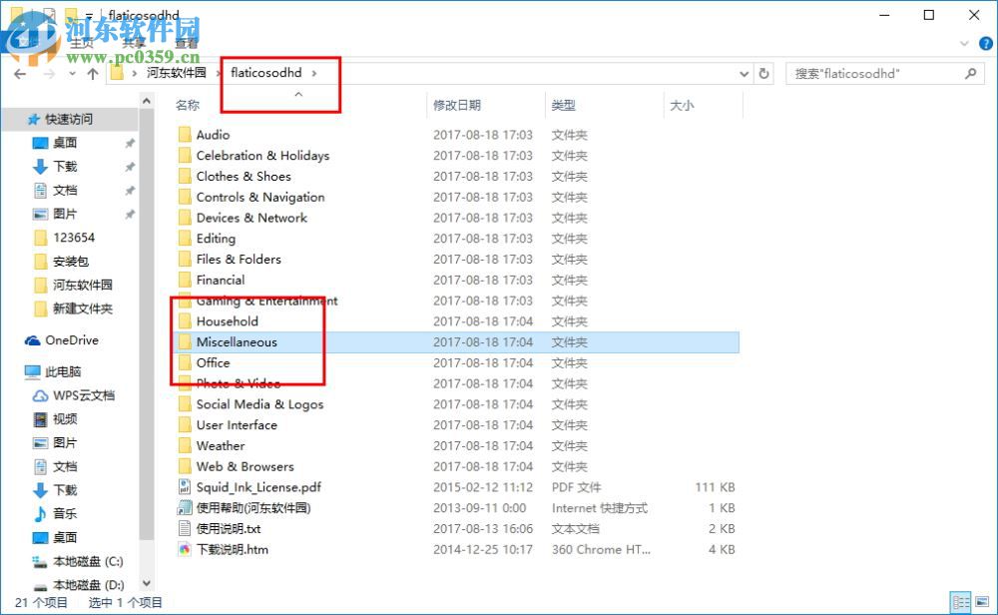Image resolution: width=998 pixels, height=615 pixels.
Task: Open 视频 library in sidebar
Action: (x=55, y=419)
